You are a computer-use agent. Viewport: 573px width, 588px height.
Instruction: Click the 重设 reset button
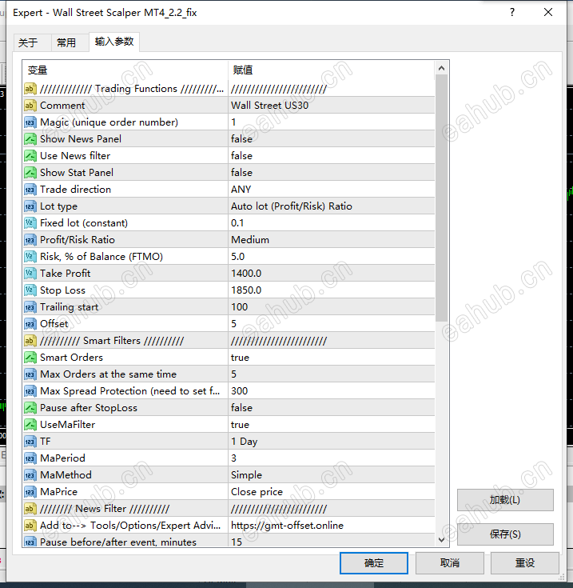point(525,563)
